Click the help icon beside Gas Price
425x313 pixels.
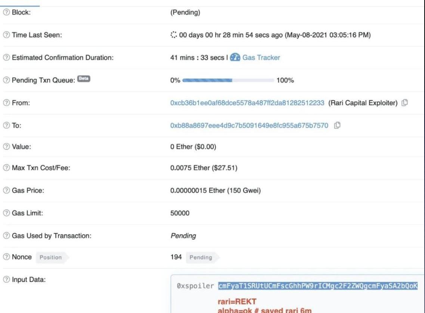[x=6, y=191]
